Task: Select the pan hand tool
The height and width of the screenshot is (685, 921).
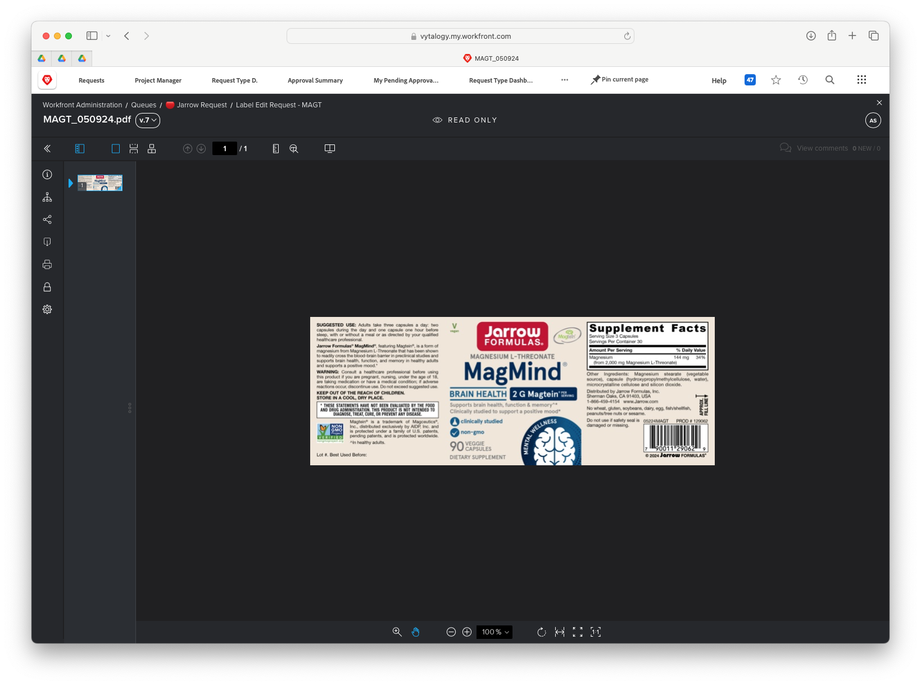Action: tap(415, 632)
